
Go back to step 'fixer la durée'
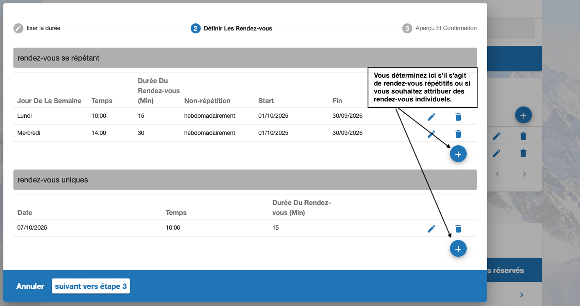coord(37,28)
